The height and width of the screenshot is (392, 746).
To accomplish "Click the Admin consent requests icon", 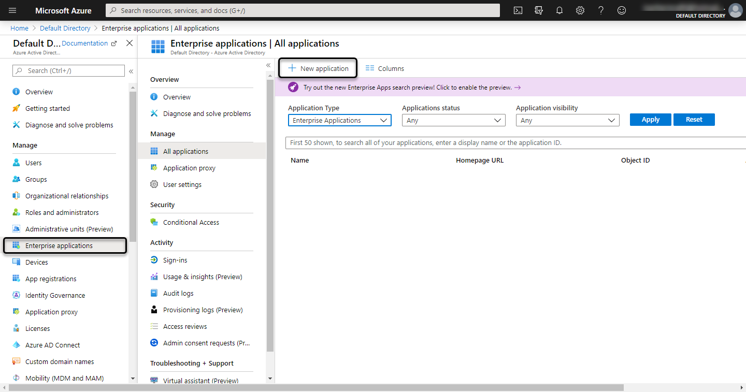I will tap(154, 343).
